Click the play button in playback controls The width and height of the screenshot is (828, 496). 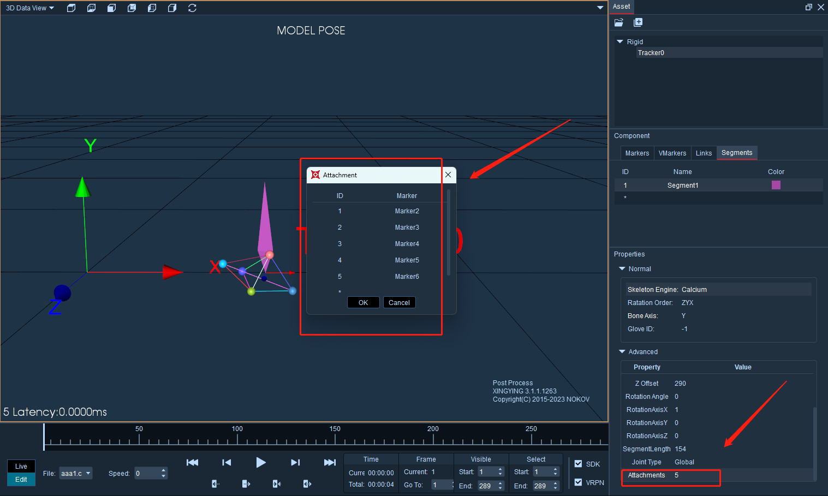[x=261, y=463]
